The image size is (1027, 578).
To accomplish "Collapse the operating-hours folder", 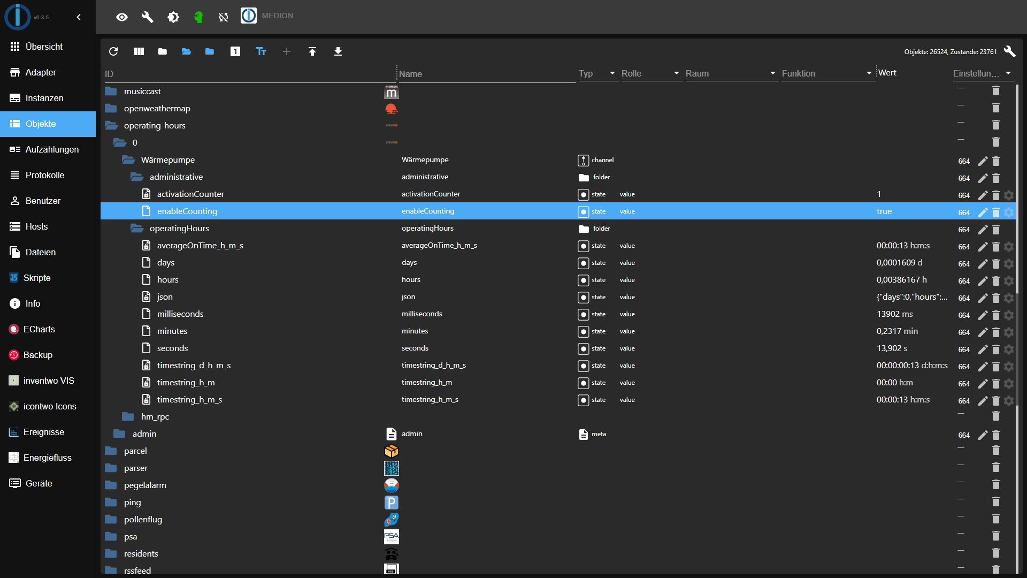I will tap(111, 125).
